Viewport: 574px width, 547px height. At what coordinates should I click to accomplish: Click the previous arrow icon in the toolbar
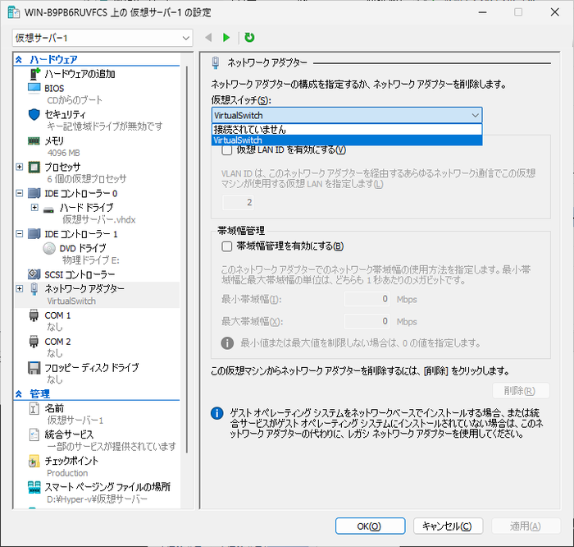[208, 38]
